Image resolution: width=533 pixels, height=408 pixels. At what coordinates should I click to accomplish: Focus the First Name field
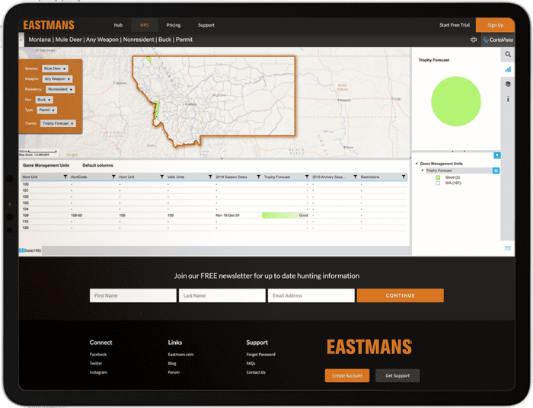133,295
